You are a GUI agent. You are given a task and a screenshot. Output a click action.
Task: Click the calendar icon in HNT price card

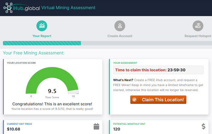point(96,127)
